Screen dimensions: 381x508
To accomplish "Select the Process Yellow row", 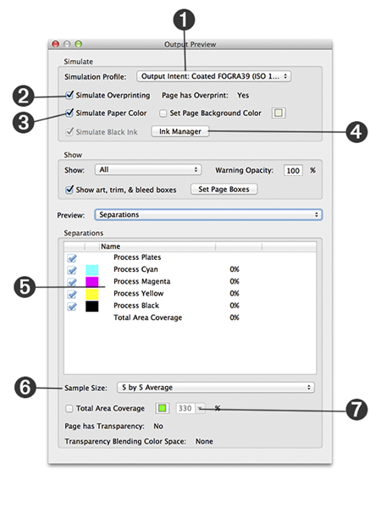I will coord(190,294).
